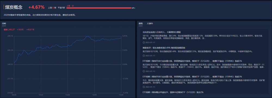Screen dimensions: 272x98
Task: Open the 北向资金连续六日净买入 news headline
Action: [x=162, y=32]
